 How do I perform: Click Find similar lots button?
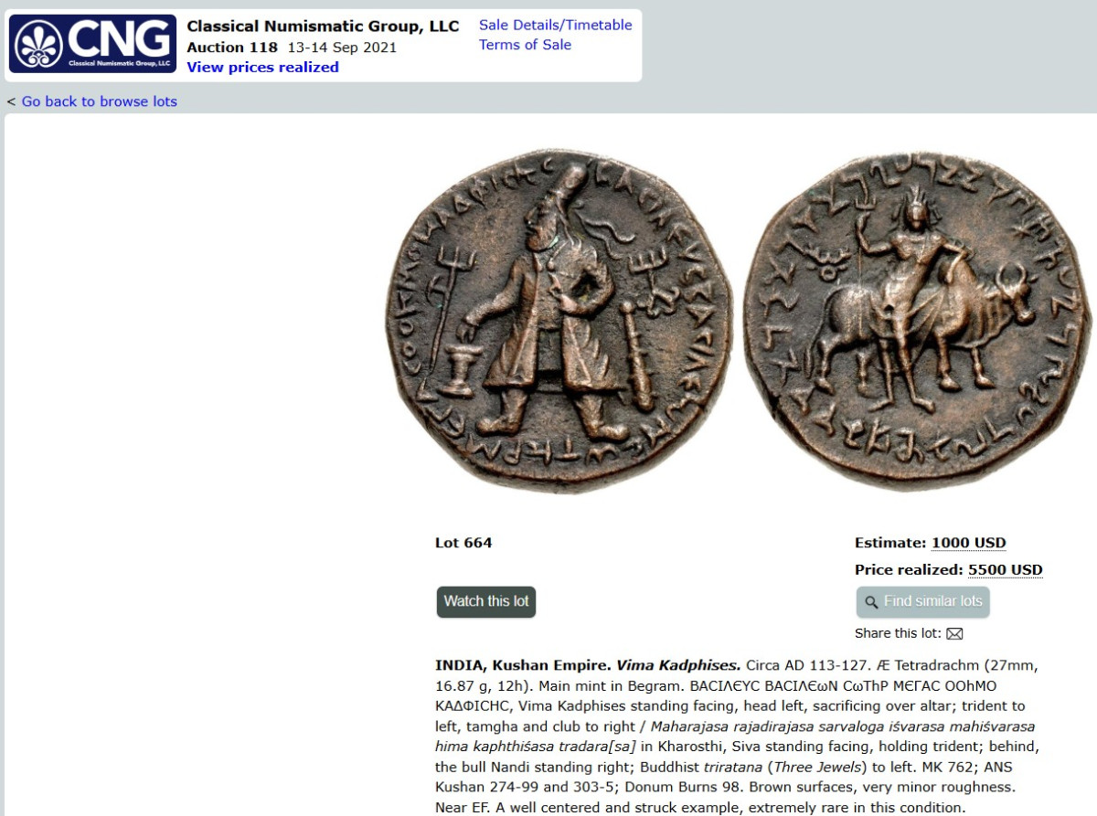pyautogui.click(x=923, y=601)
